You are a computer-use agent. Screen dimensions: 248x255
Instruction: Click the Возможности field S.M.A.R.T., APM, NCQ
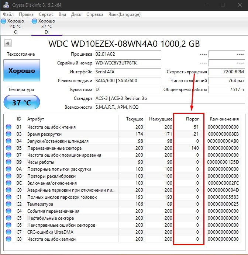pyautogui.click(x=170, y=107)
